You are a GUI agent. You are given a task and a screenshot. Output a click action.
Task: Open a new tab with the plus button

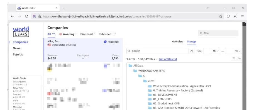pos(64,8)
